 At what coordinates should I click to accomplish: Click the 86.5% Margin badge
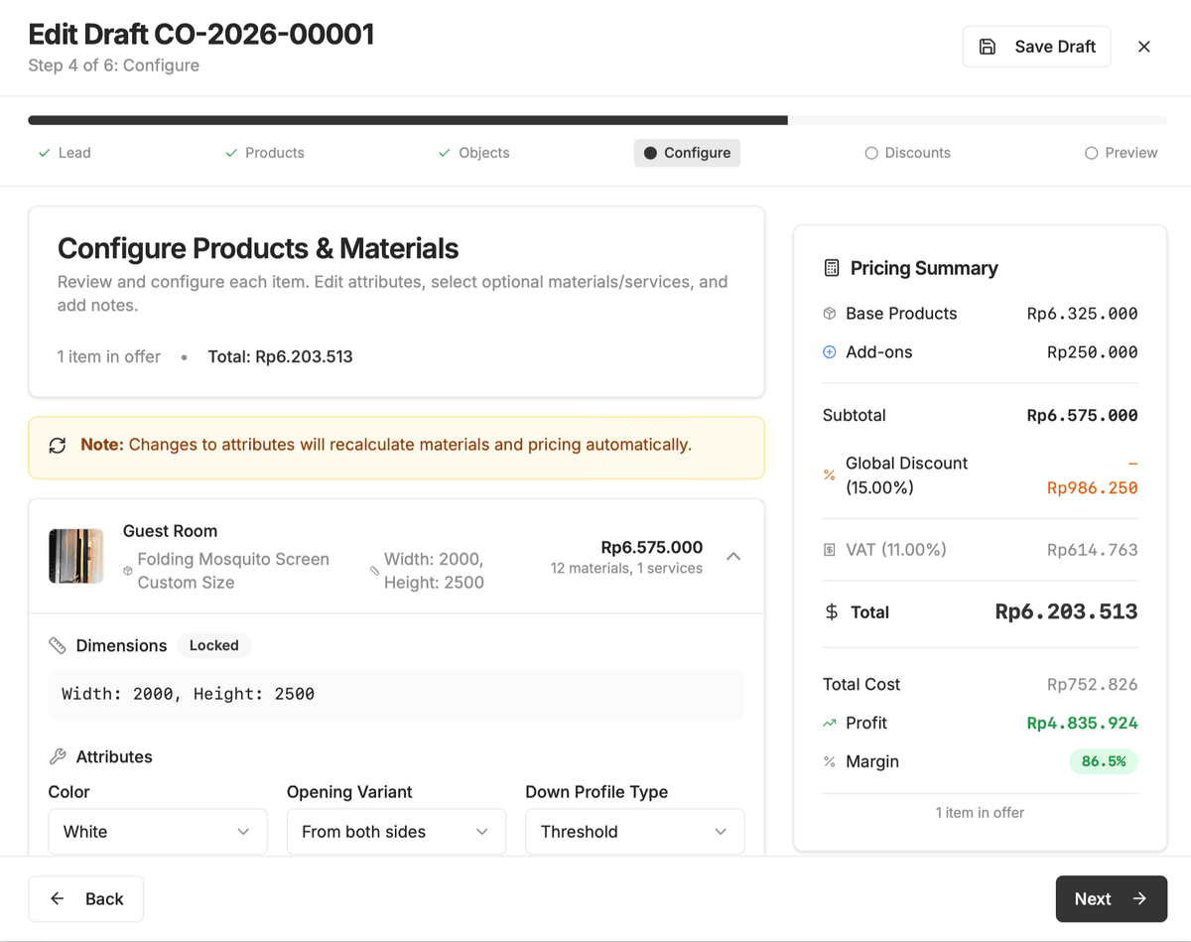[x=1104, y=761]
